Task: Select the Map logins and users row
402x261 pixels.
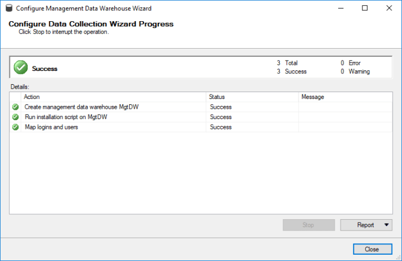Action: [51, 127]
